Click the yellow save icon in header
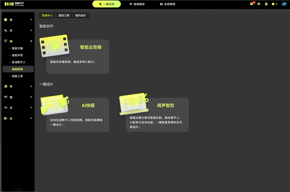This screenshot has height=192, width=290. pos(266,4)
